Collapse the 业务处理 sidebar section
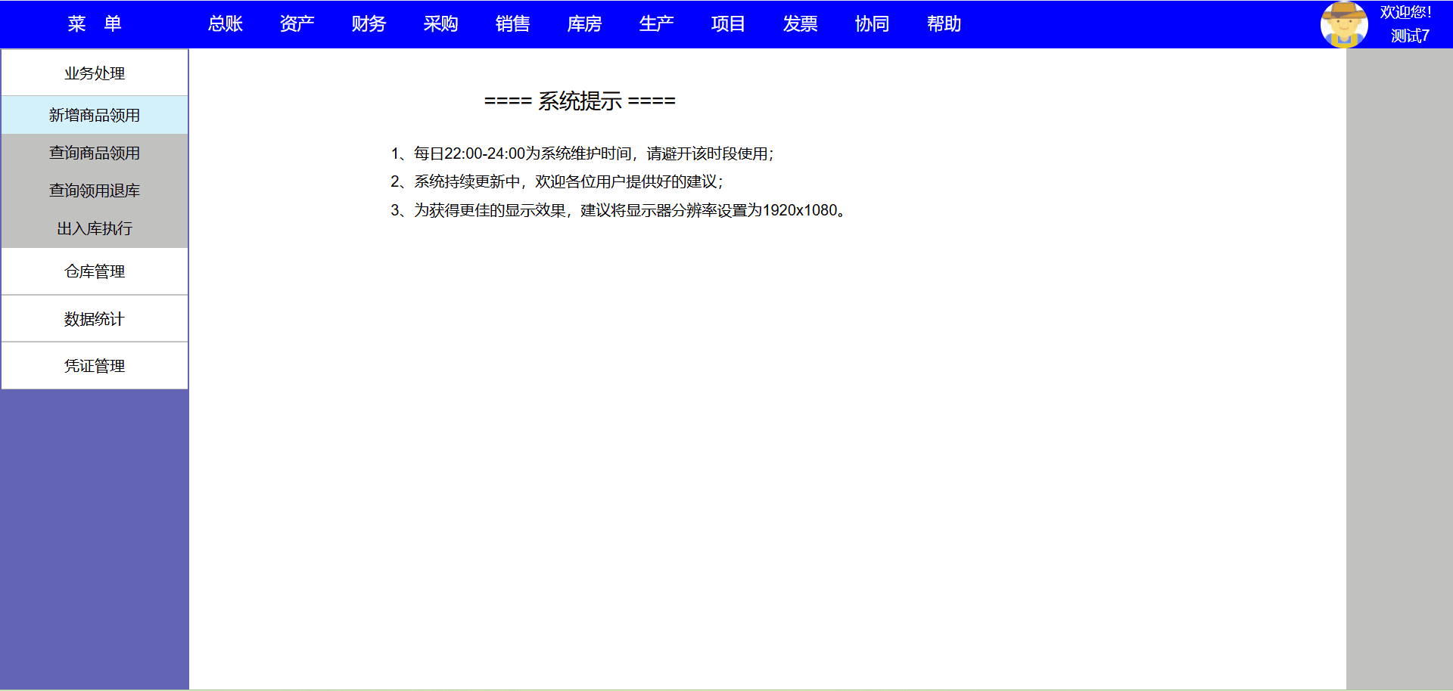This screenshot has width=1453, height=691. 95,73
